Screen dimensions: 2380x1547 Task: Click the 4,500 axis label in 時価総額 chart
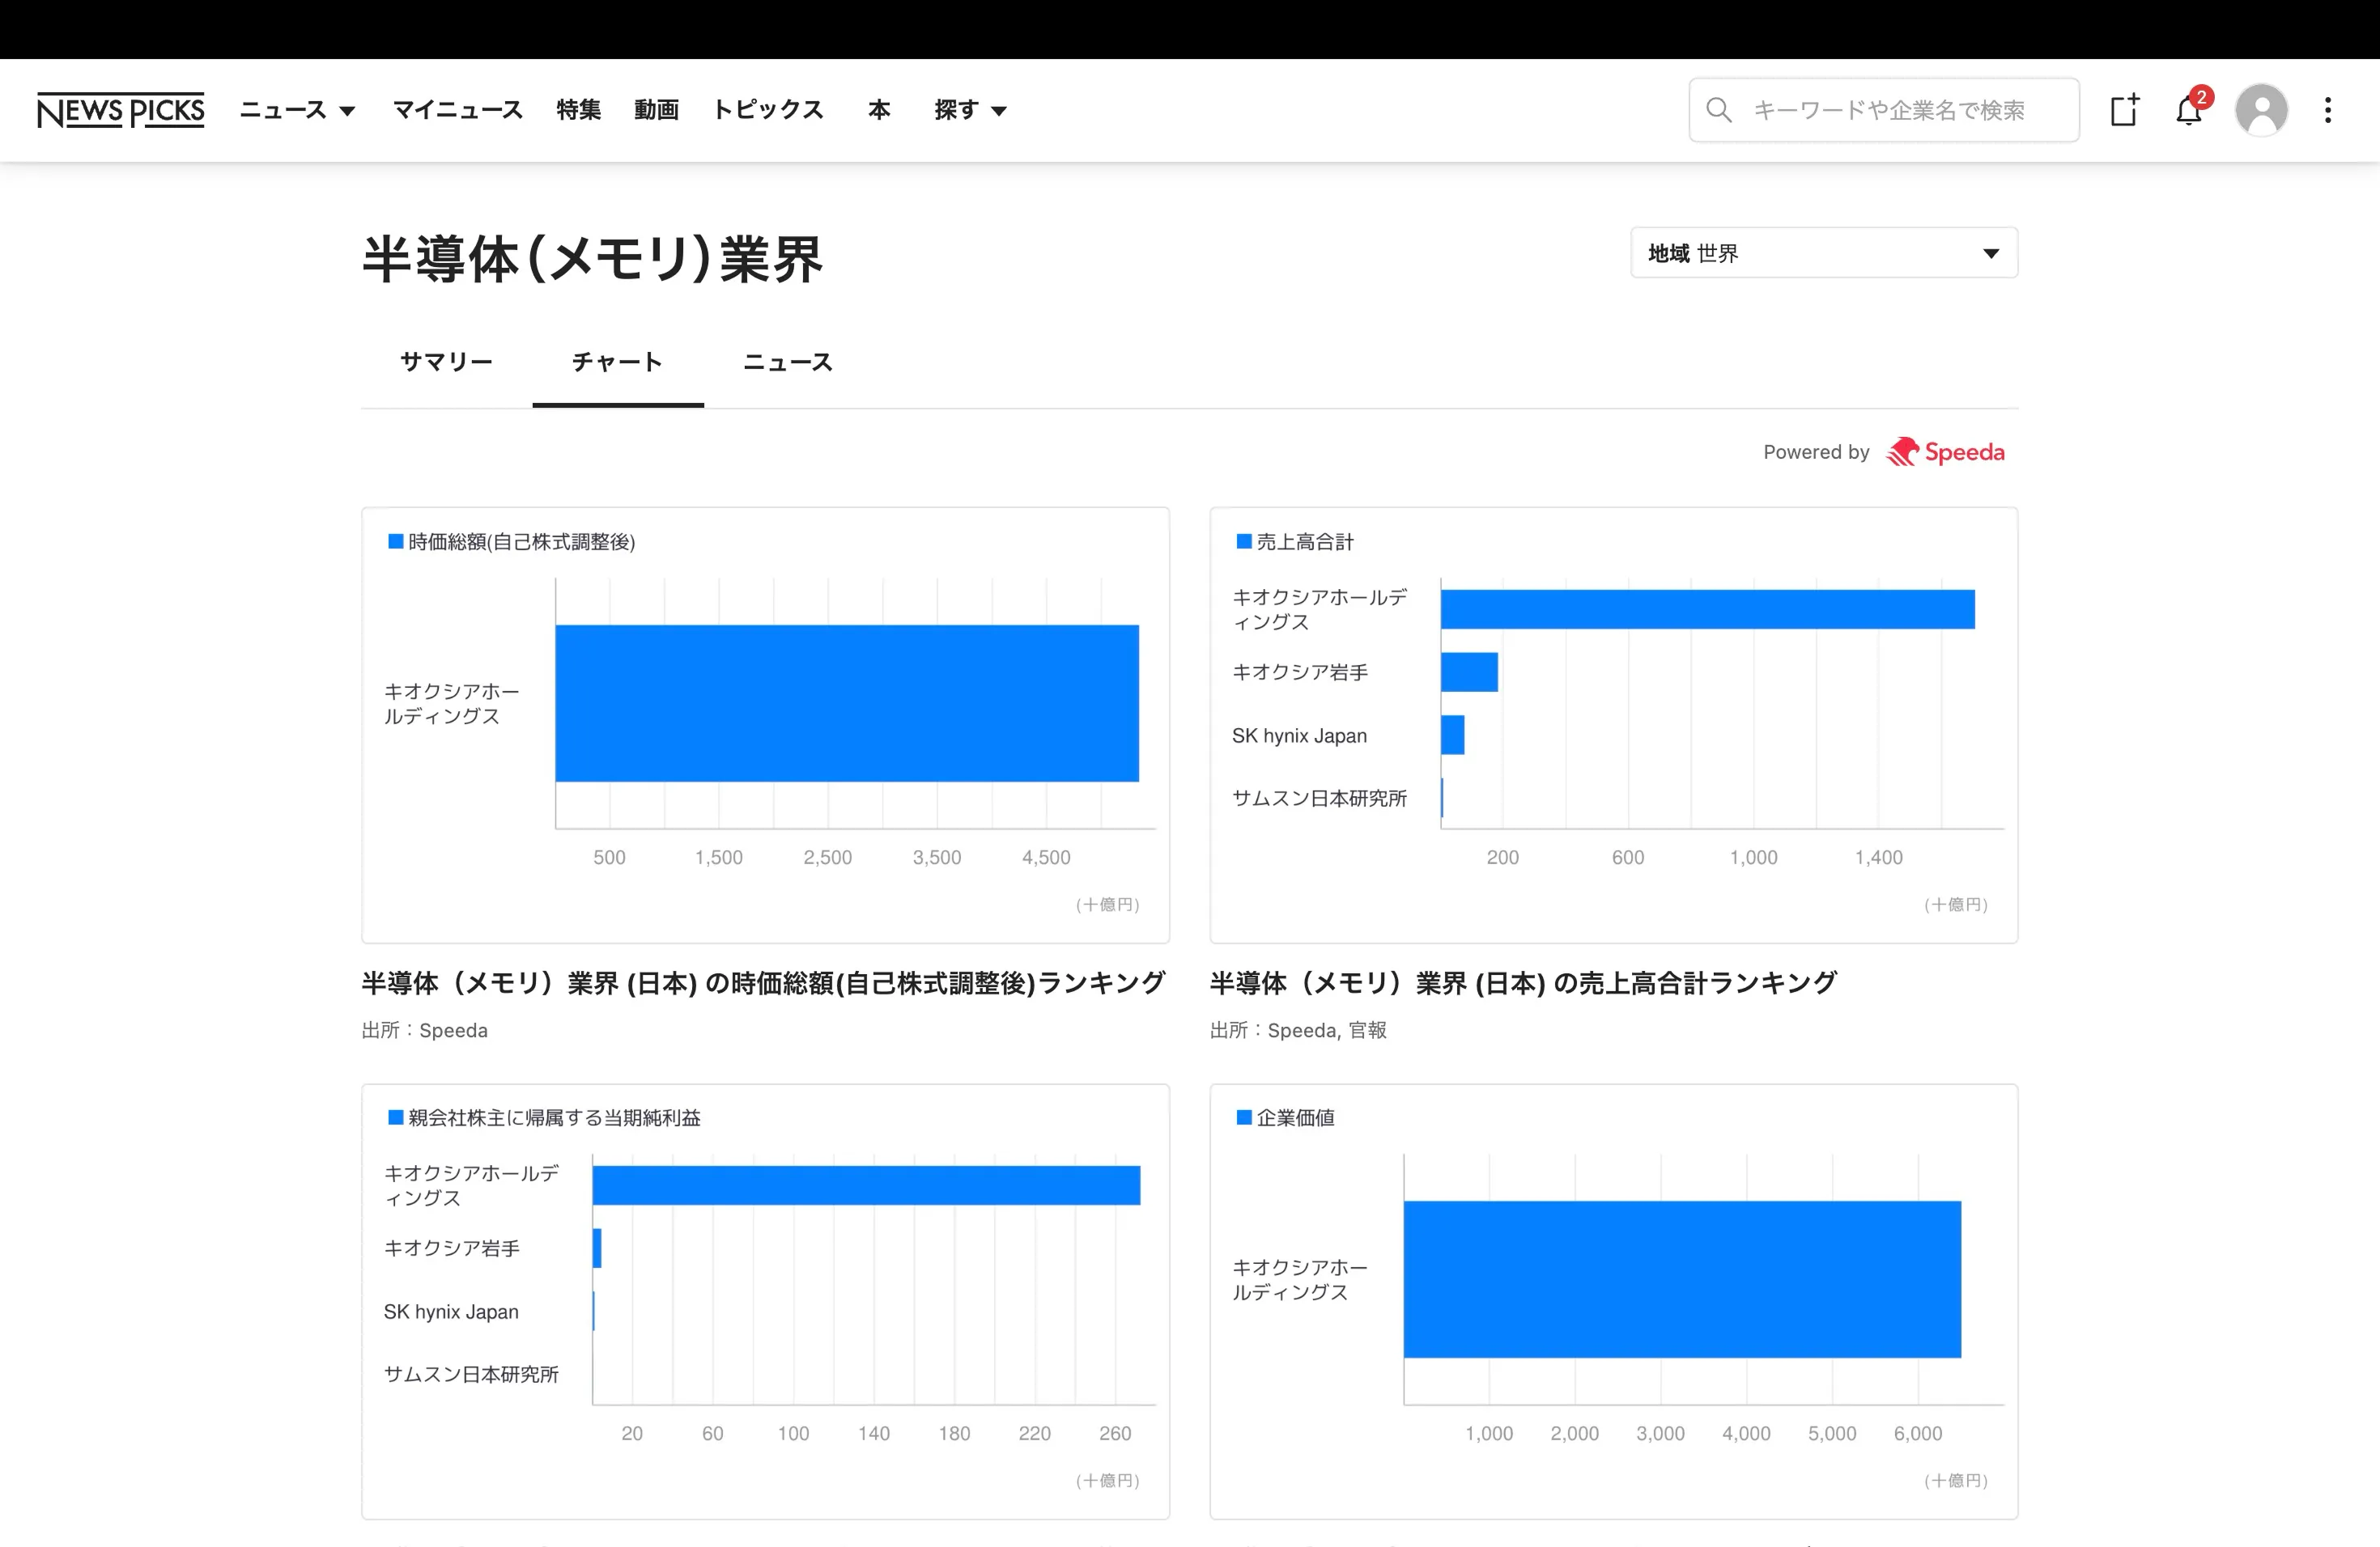(1046, 858)
